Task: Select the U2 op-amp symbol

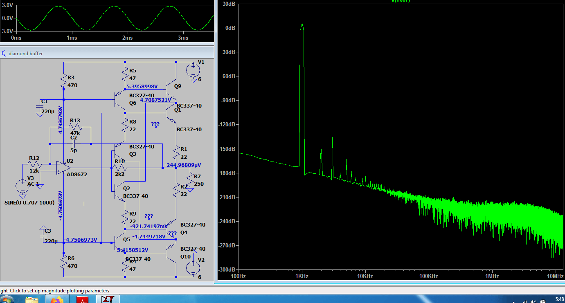Action: coord(63,167)
